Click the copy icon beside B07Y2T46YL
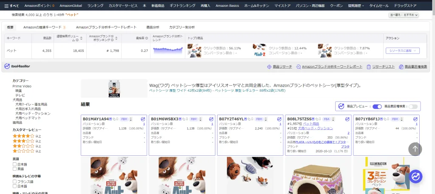The image size is (435, 194). pos(249,119)
